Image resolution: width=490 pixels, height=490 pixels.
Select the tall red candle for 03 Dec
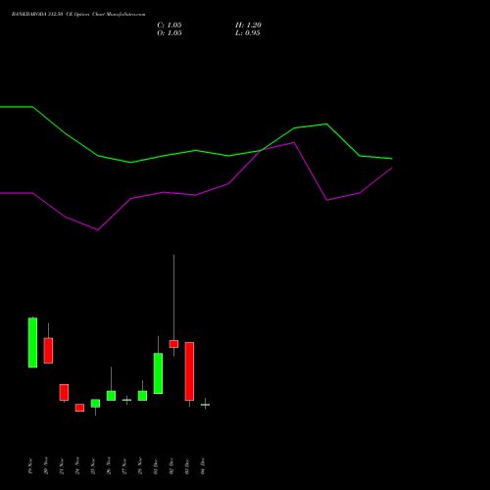[x=189, y=371]
